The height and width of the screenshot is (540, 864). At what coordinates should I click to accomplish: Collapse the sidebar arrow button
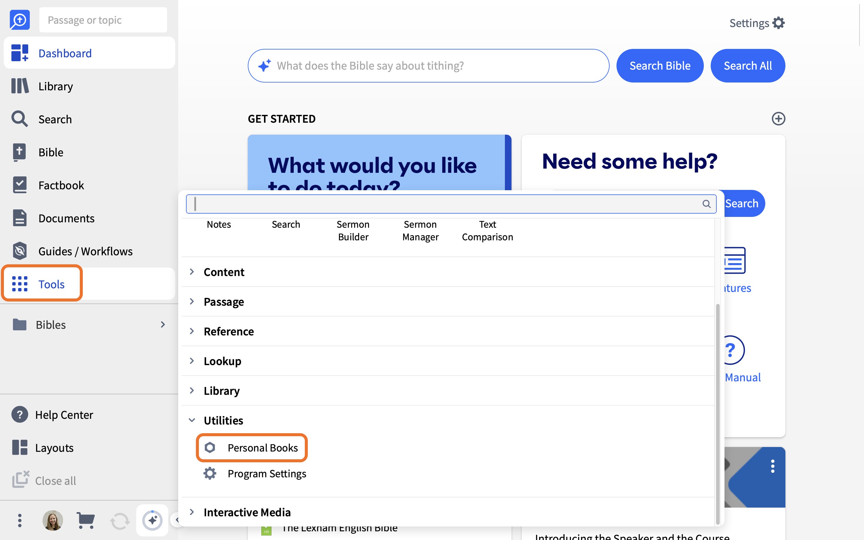coord(176,520)
